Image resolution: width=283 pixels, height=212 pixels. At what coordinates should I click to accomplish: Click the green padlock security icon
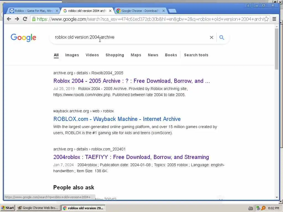[34, 19]
